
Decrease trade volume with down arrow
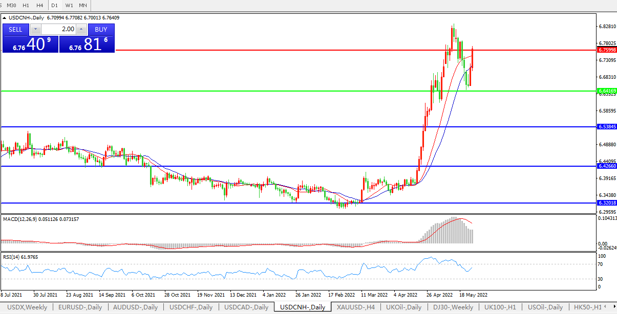click(x=35, y=29)
